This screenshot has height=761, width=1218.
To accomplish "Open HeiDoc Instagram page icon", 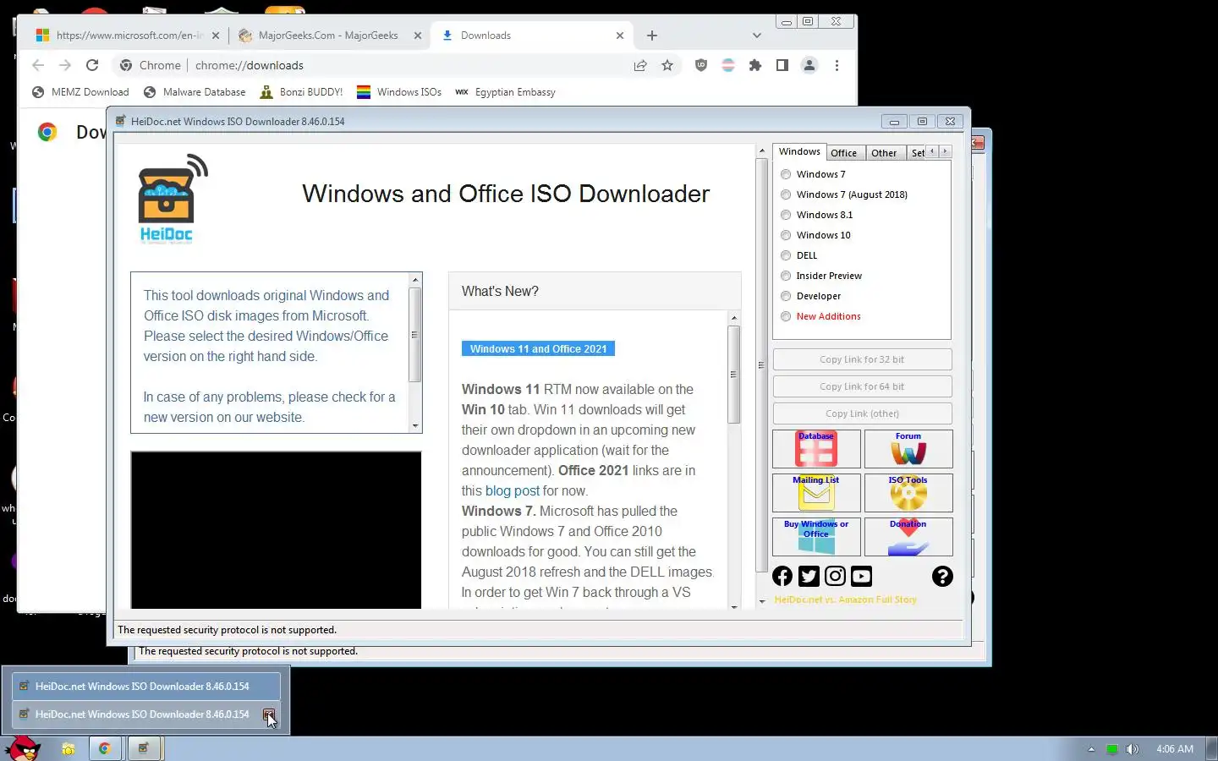I will [x=835, y=576].
